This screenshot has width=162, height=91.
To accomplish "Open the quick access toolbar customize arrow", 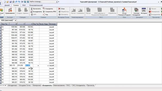I will click(58, 2).
